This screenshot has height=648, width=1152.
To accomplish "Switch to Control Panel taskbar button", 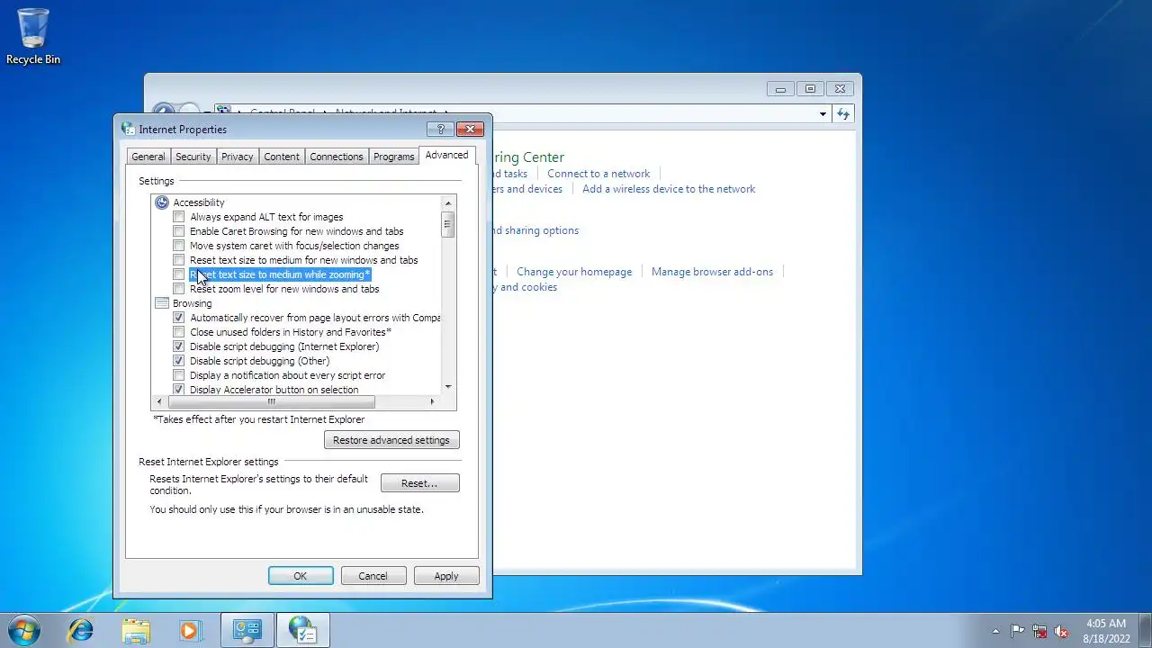I will (x=247, y=630).
